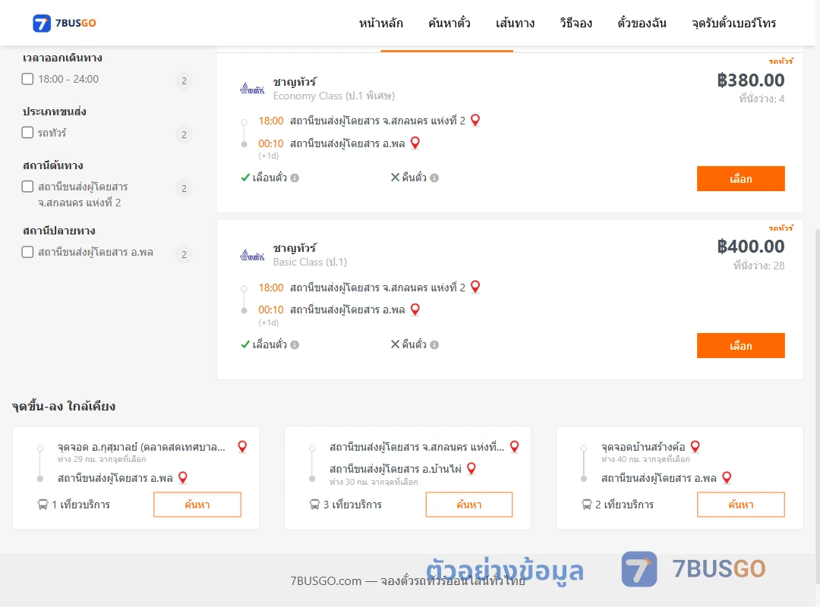The image size is (820, 607).
Task: Click price text ฿400.00
Action: tap(751, 247)
